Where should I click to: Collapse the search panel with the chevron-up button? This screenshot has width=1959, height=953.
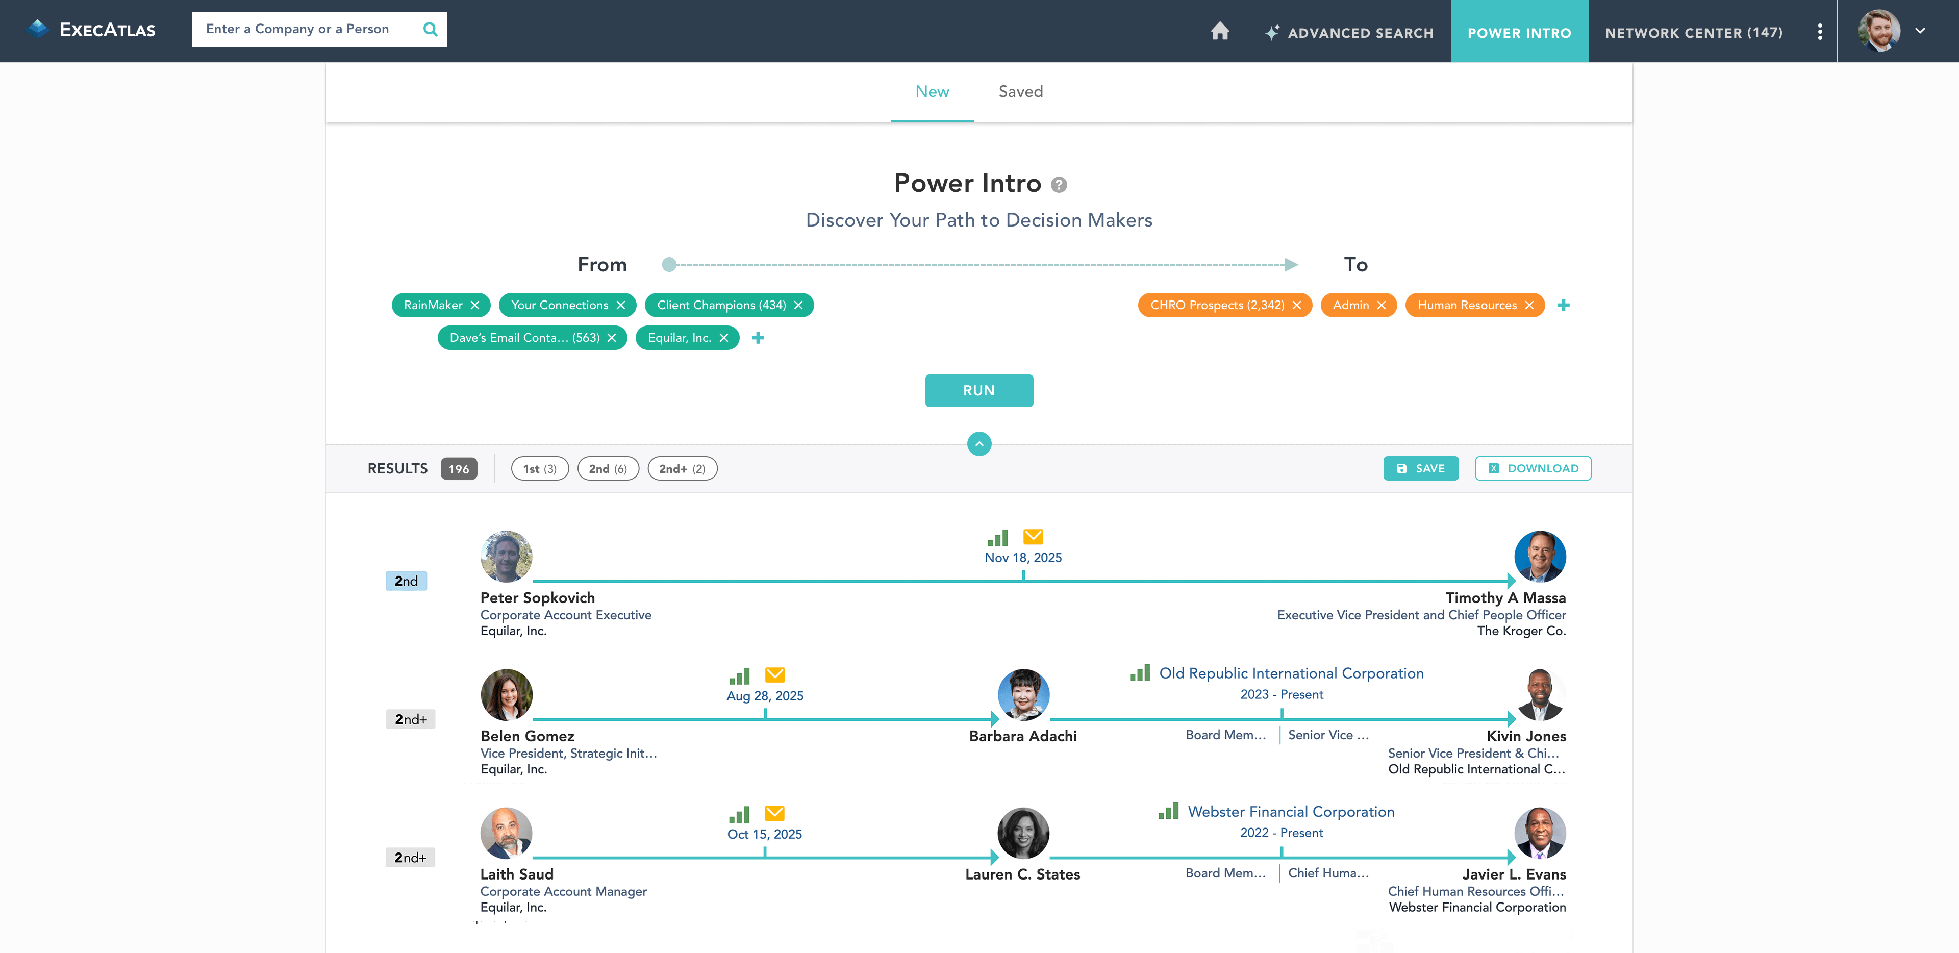(979, 443)
